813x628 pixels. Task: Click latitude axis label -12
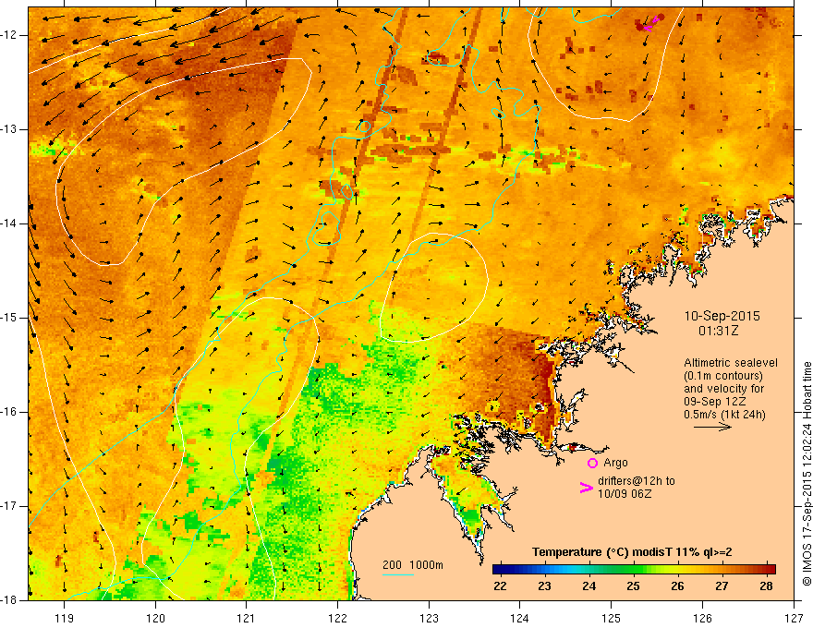(10, 35)
